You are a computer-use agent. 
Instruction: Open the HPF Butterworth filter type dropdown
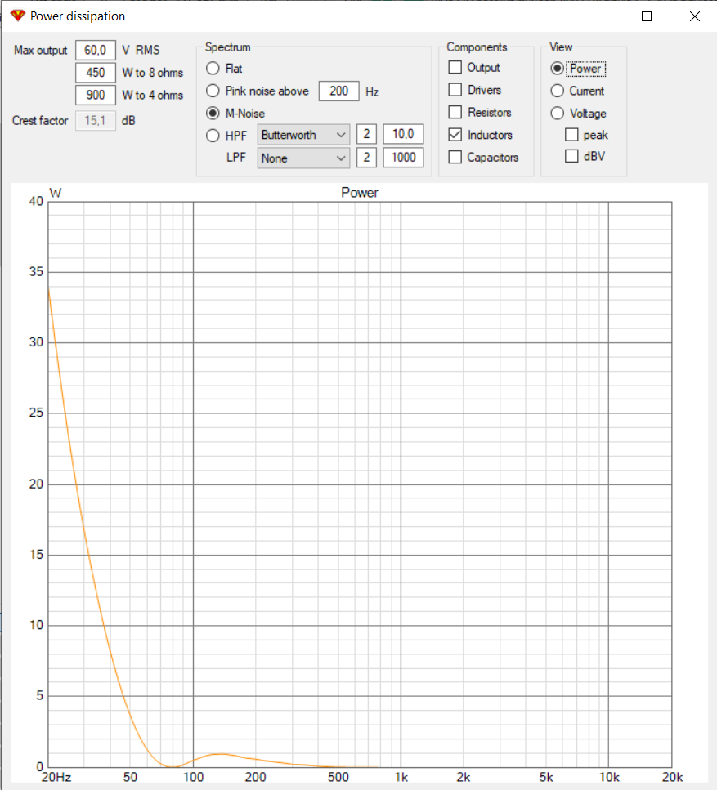point(303,135)
